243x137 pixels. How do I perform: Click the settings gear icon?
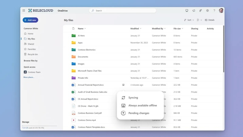point(207,11)
